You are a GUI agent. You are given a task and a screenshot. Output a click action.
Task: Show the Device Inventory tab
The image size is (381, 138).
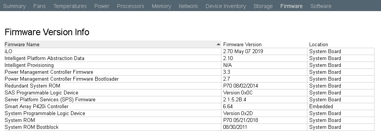[x=226, y=6]
